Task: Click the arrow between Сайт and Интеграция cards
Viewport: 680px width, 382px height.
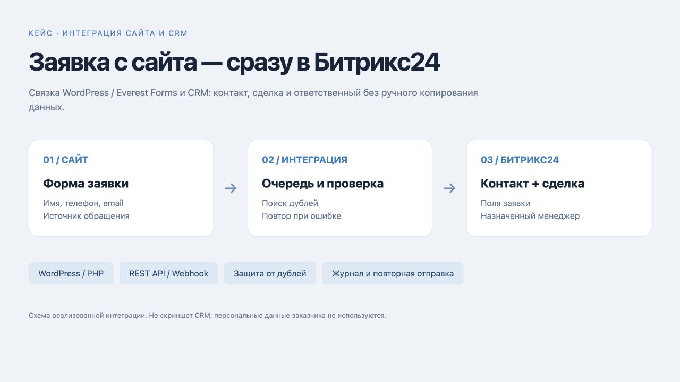Action: 231,188
